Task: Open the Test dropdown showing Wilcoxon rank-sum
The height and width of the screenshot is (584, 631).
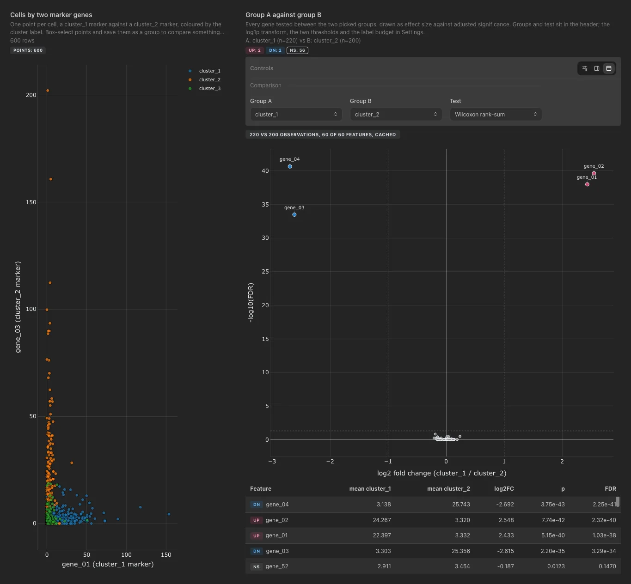Action: click(496, 115)
